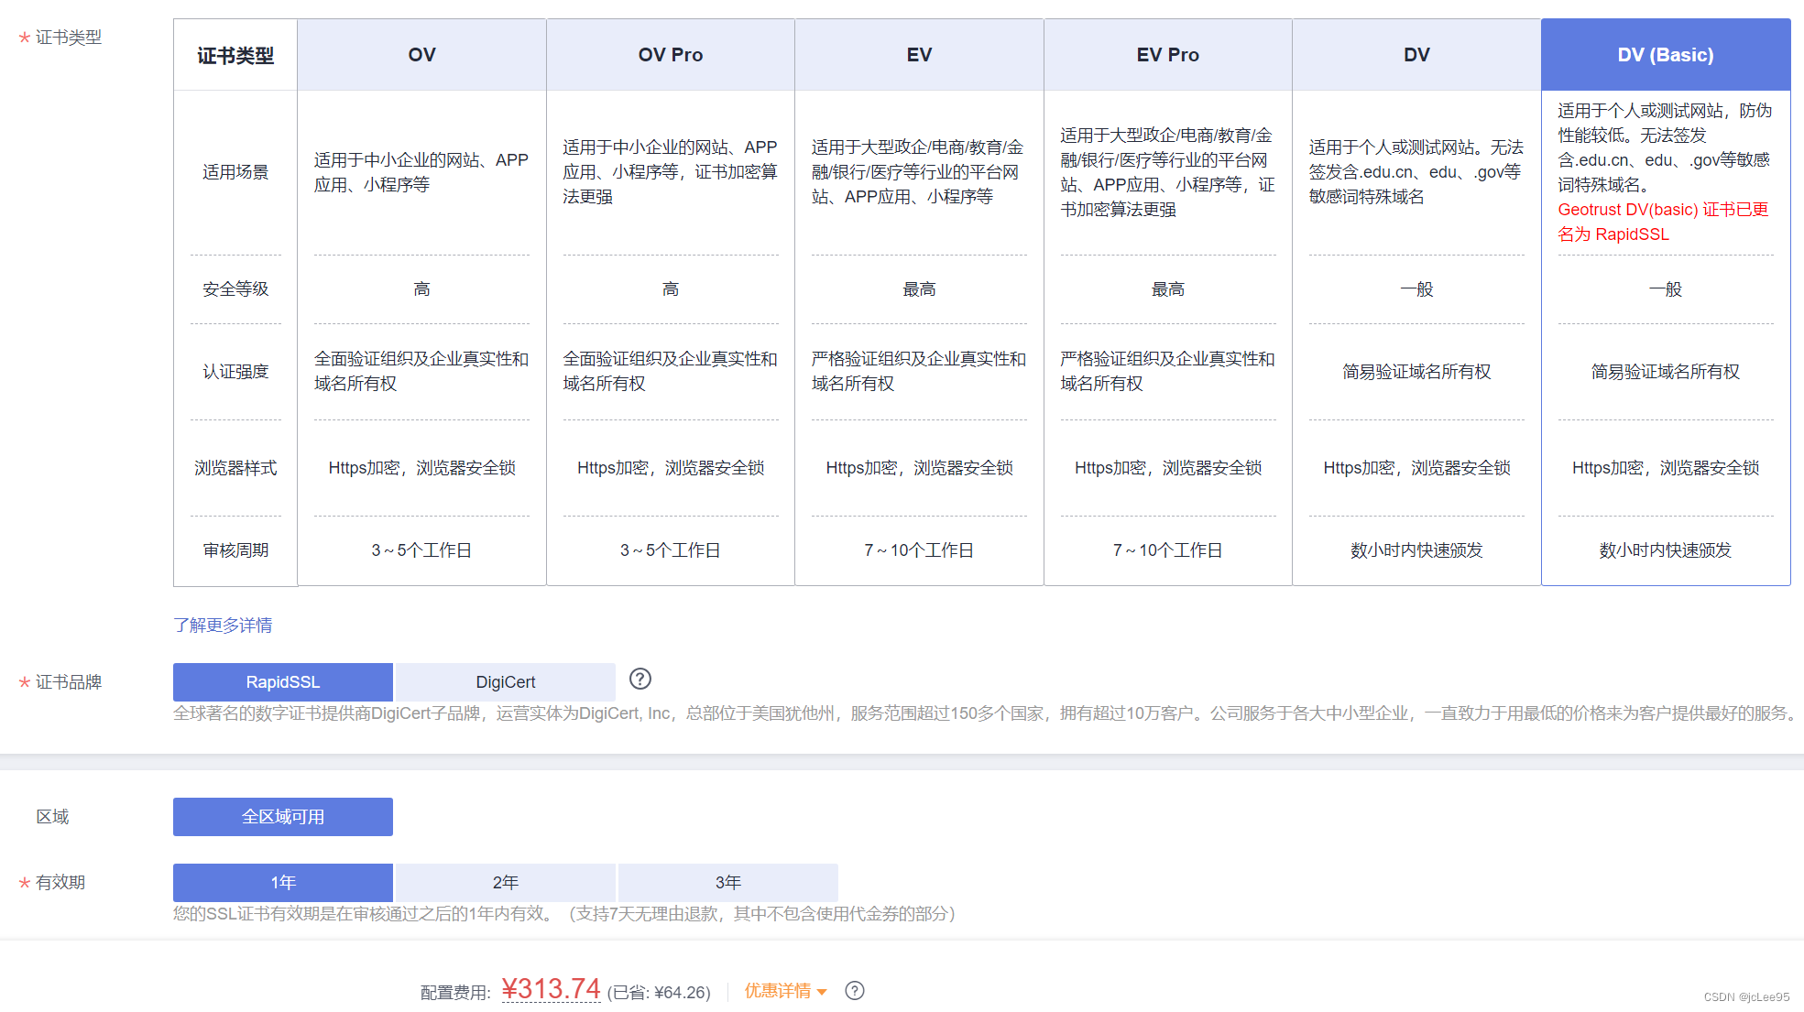Click the 安全等级 row label
This screenshot has height=1012, width=1804.
235,289
